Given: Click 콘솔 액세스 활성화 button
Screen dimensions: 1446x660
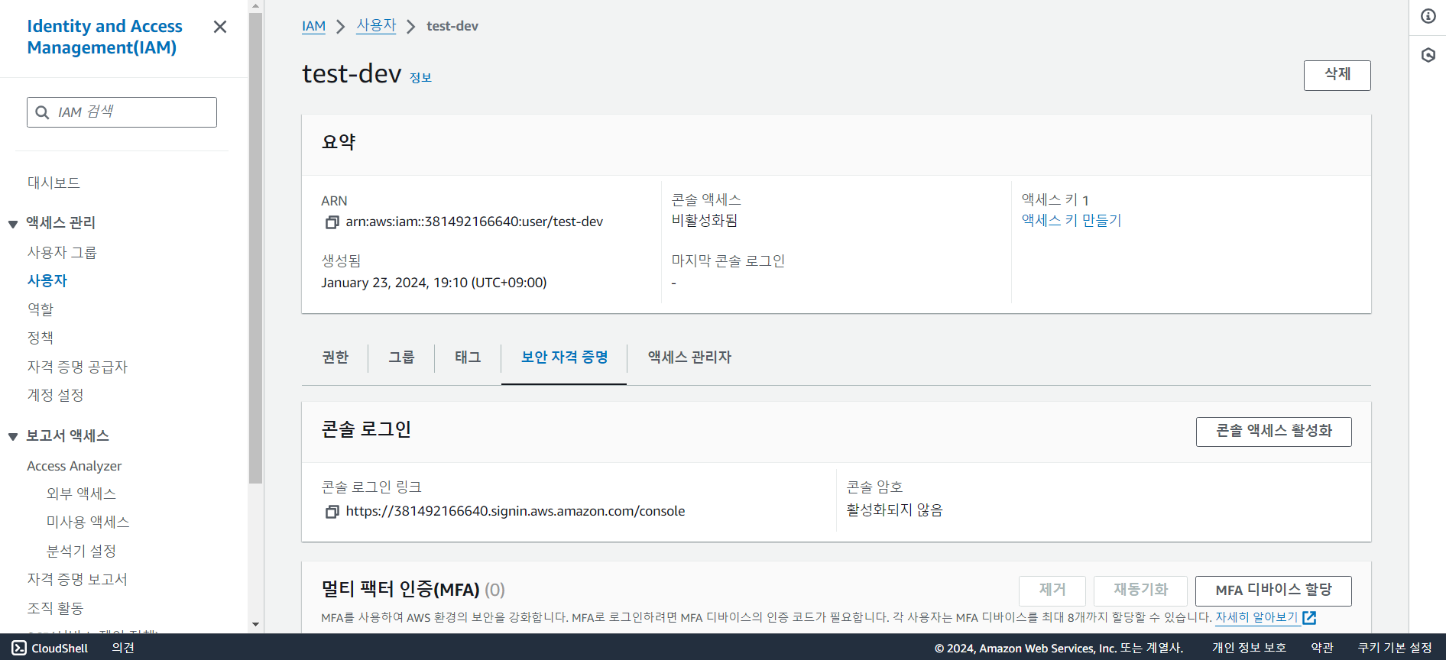Looking at the screenshot, I should [1273, 432].
